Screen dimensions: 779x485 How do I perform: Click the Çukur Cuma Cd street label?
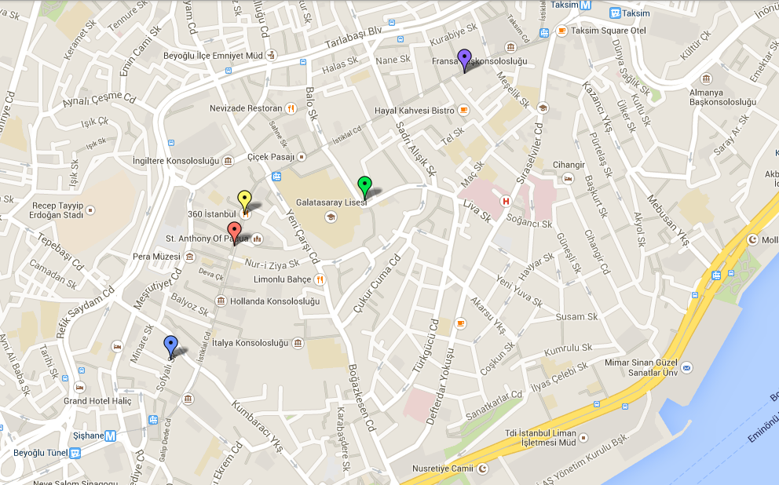point(377,284)
